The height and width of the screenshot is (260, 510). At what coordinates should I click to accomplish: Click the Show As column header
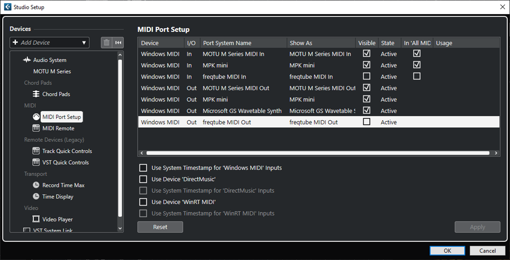(x=321, y=43)
